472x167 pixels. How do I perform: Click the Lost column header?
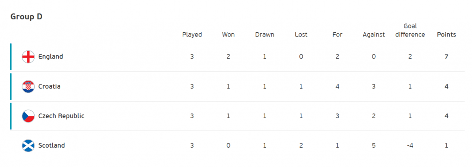click(x=301, y=35)
